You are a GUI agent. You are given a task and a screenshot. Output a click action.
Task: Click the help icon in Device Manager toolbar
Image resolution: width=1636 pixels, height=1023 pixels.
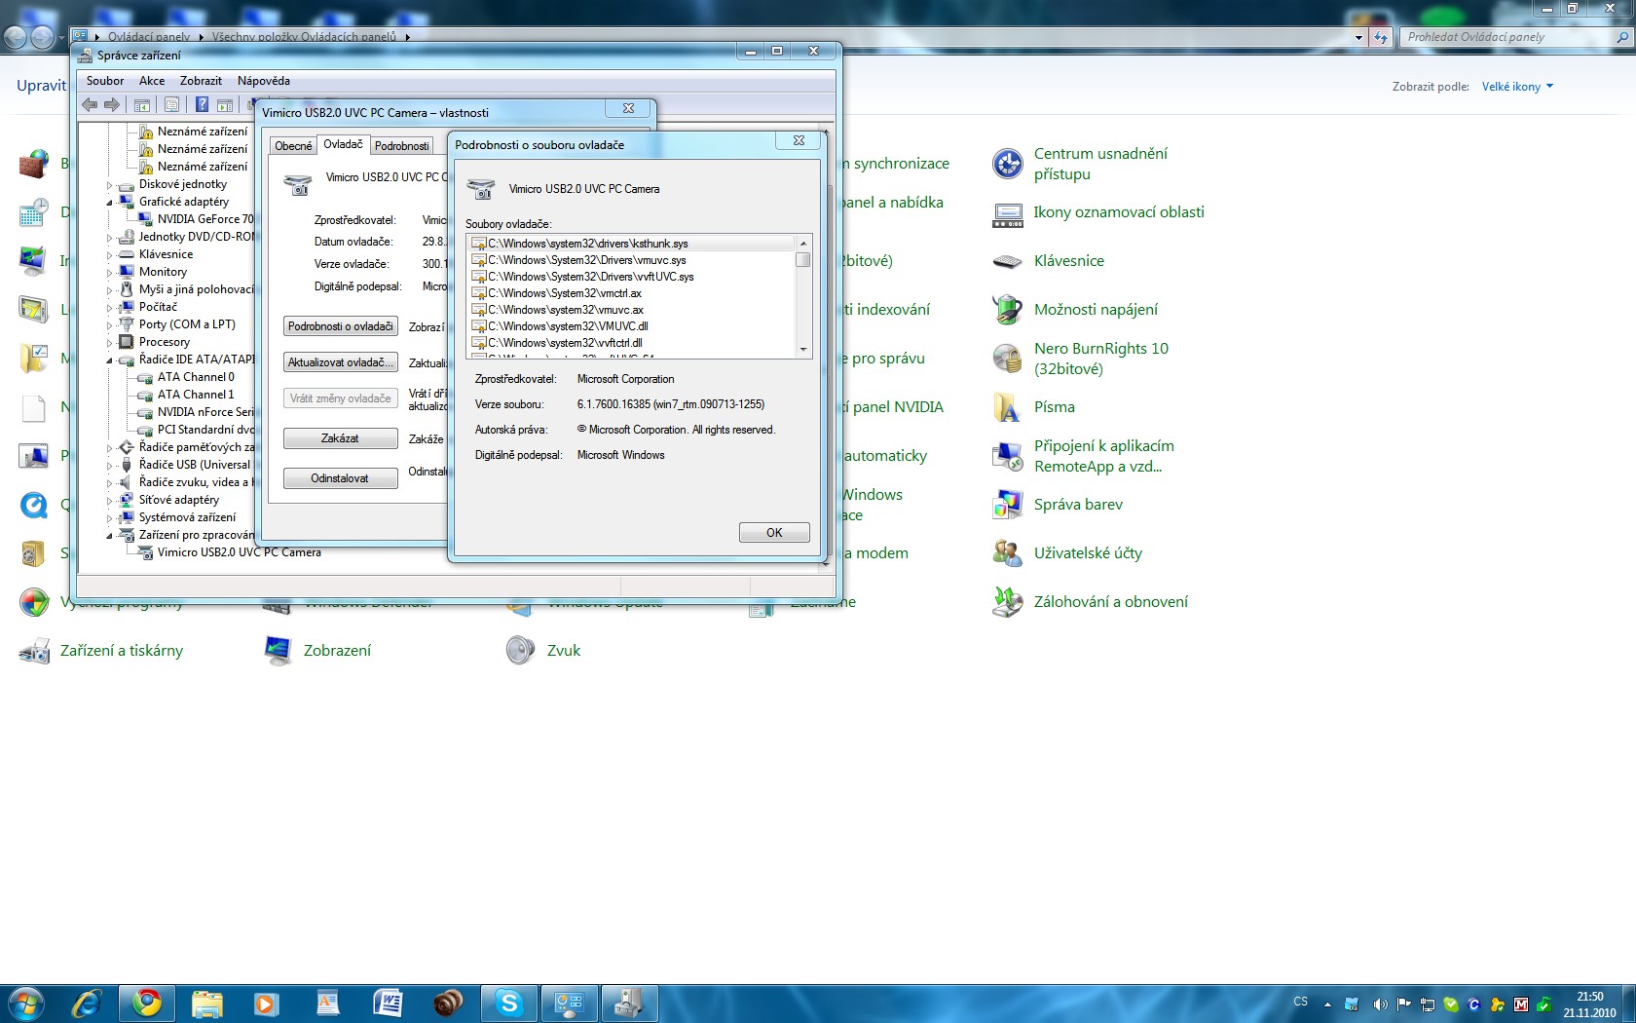202,104
